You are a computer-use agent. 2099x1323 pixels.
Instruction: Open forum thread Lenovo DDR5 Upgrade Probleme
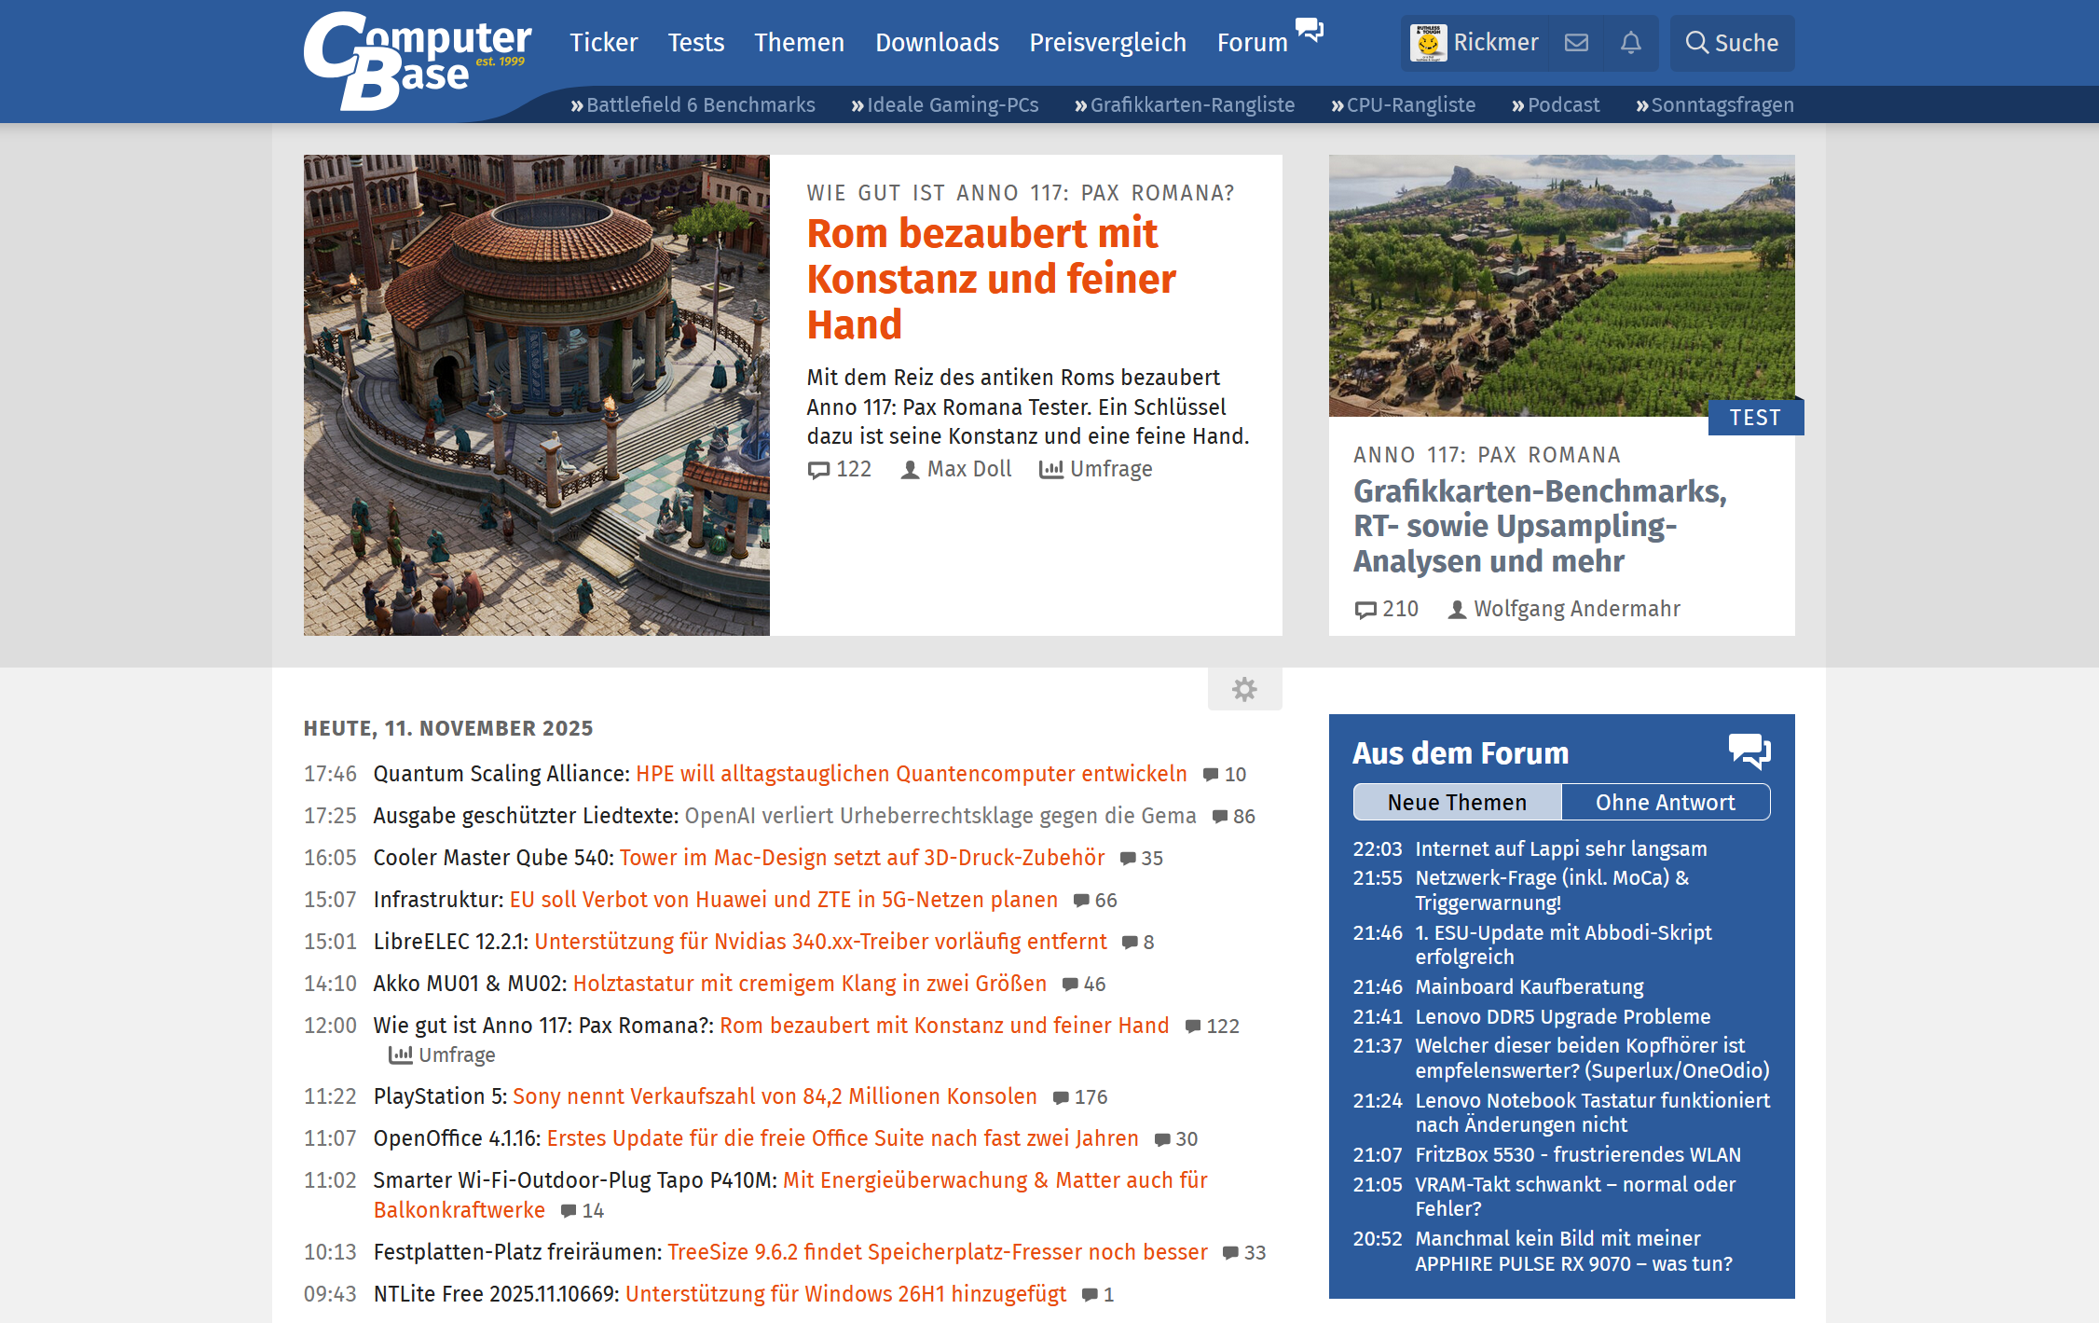click(1563, 1016)
